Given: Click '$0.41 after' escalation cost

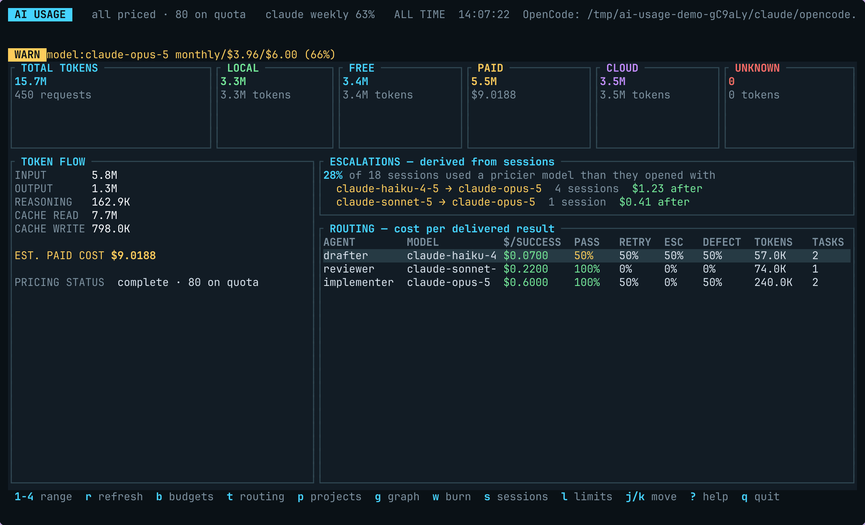Looking at the screenshot, I should (654, 202).
